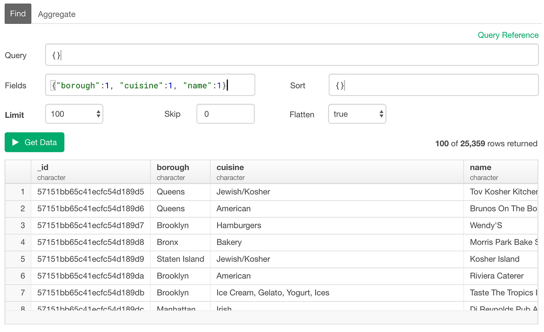Click the Fields input containing borough projection
Screen dimensions: 544x332
pyautogui.click(x=149, y=85)
